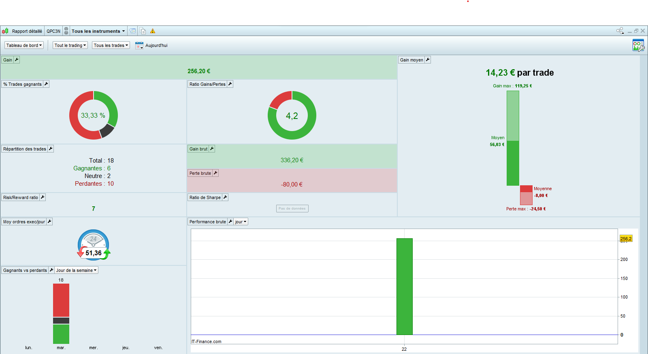Click the share icon in title bar

(620, 31)
